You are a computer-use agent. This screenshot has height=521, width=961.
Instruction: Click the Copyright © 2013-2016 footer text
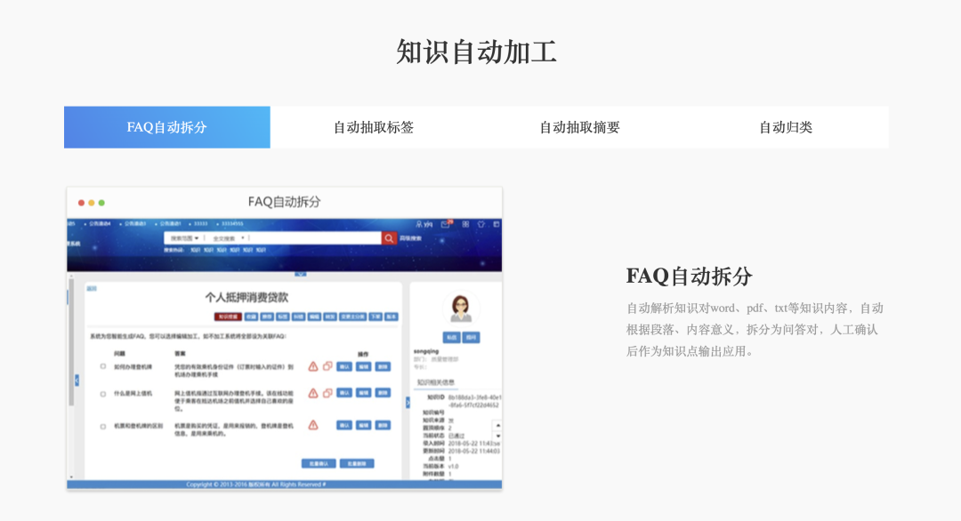256,485
